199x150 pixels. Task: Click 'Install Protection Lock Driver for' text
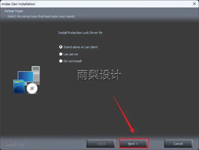81,33
